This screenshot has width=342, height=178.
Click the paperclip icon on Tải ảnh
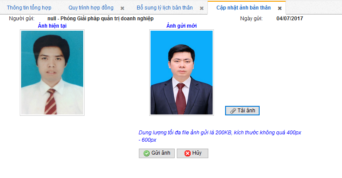coord(233,111)
